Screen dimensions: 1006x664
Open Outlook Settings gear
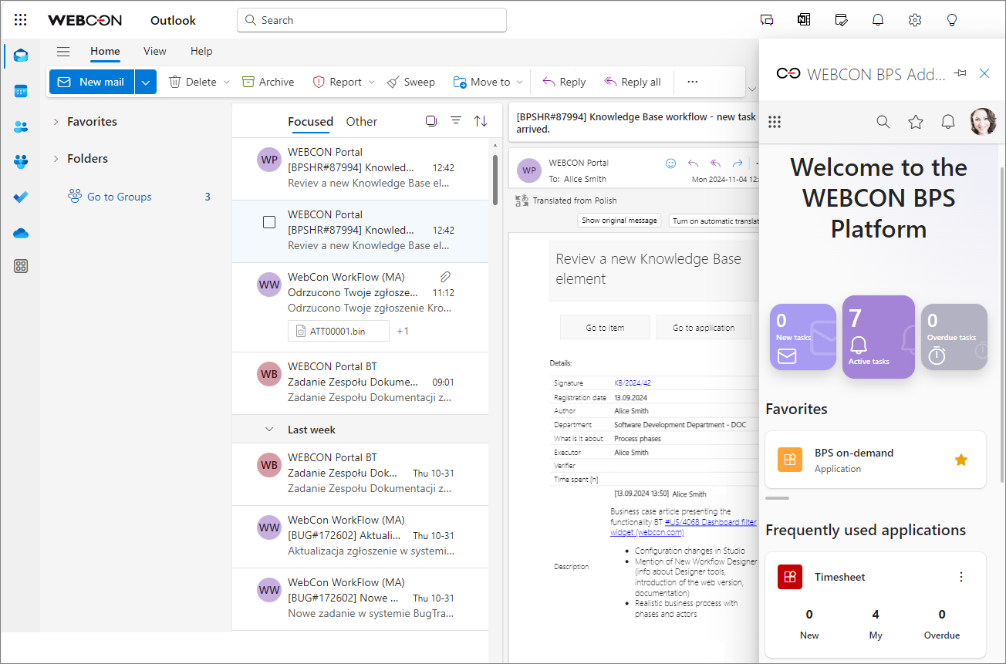(915, 20)
